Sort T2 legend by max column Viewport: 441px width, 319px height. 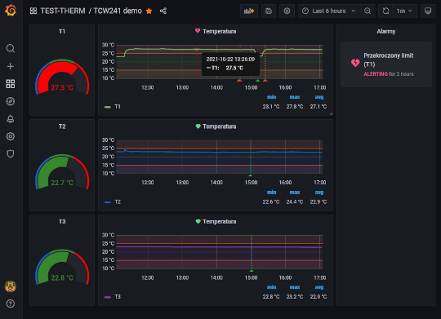[x=295, y=193]
